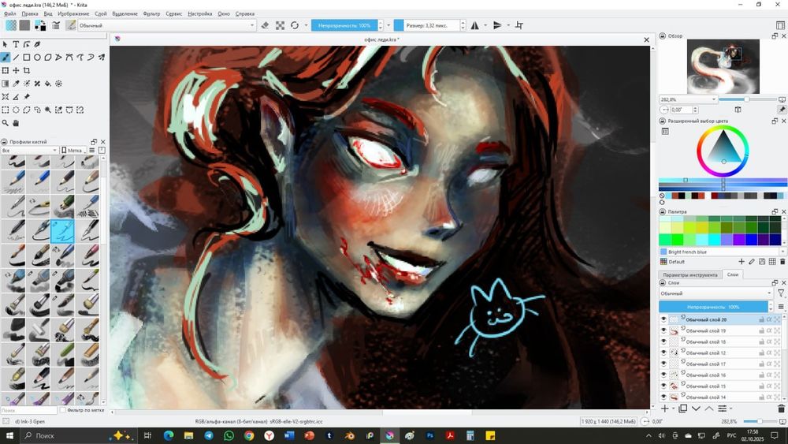Screen dimensions: 788x444
Task: Select the Text tool in toolbox
Action: [16, 44]
